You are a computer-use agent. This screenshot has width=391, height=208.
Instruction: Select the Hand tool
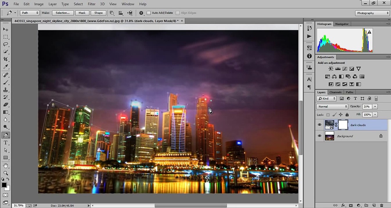tap(6, 166)
